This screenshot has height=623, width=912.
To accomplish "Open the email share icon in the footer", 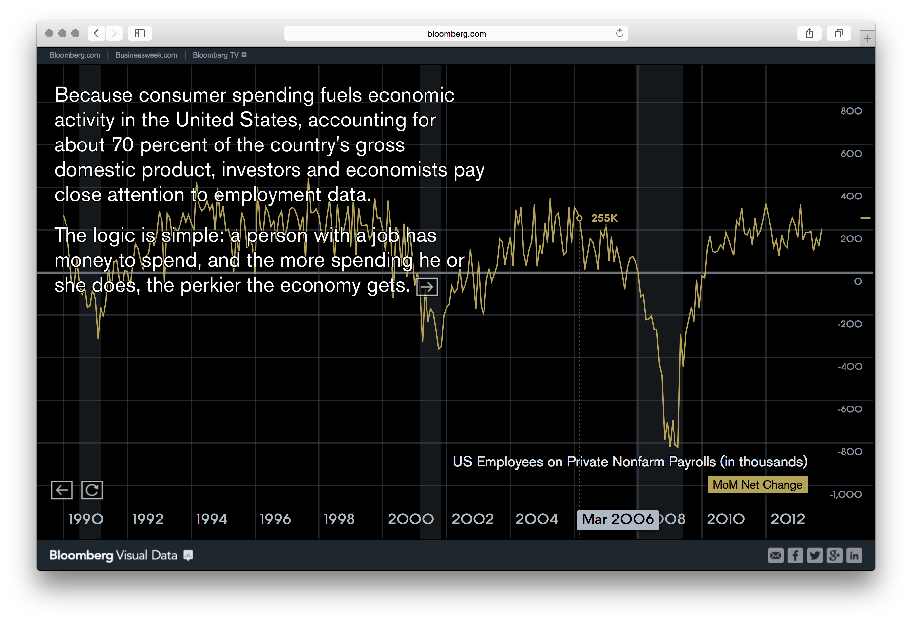I will (775, 556).
